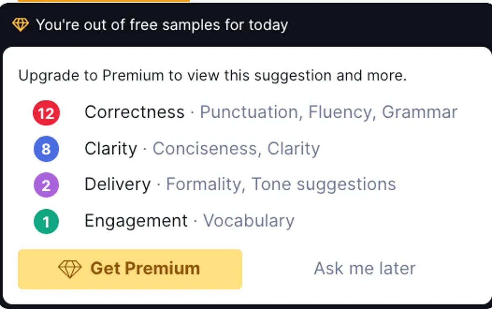Image resolution: width=492 pixels, height=309 pixels.
Task: Dismiss popup with Ask me later
Action: 364,268
